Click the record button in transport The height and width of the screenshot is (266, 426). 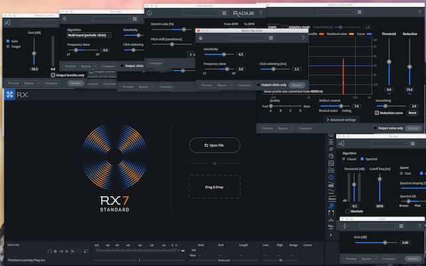click(x=55, y=251)
